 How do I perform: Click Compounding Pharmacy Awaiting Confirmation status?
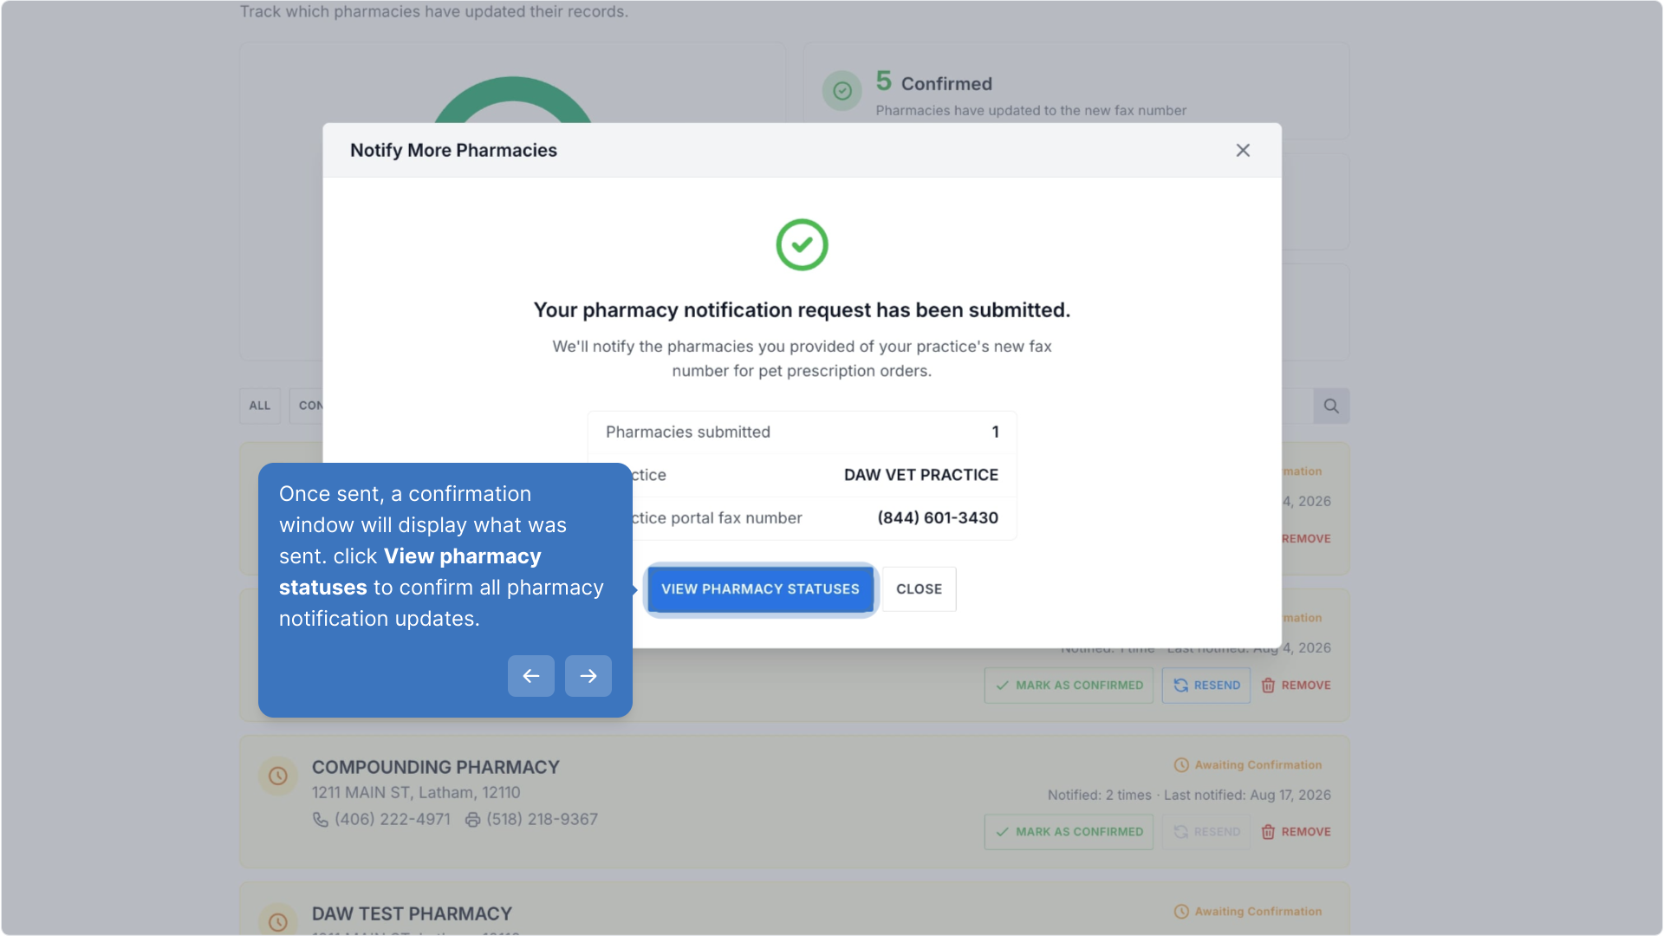point(1248,765)
